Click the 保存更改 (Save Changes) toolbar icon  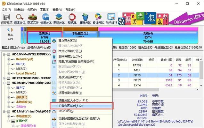point(7,19)
